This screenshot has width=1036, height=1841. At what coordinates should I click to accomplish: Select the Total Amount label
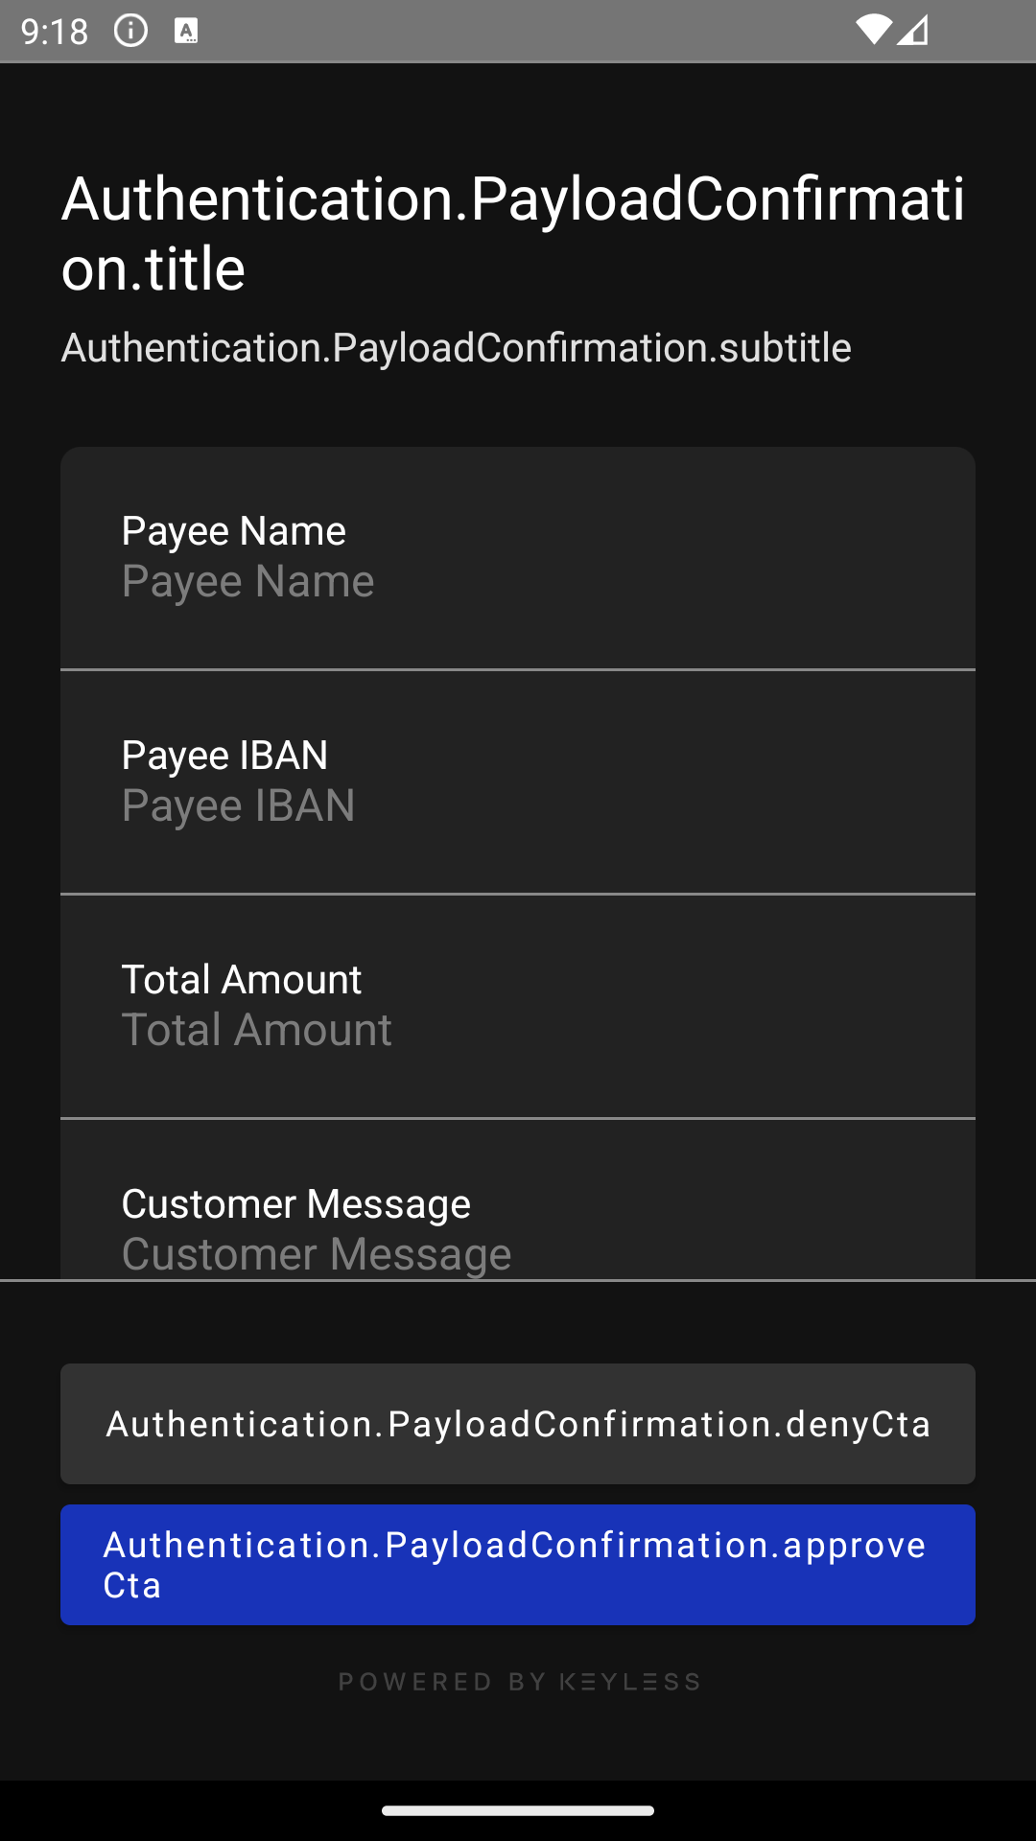(x=241, y=979)
